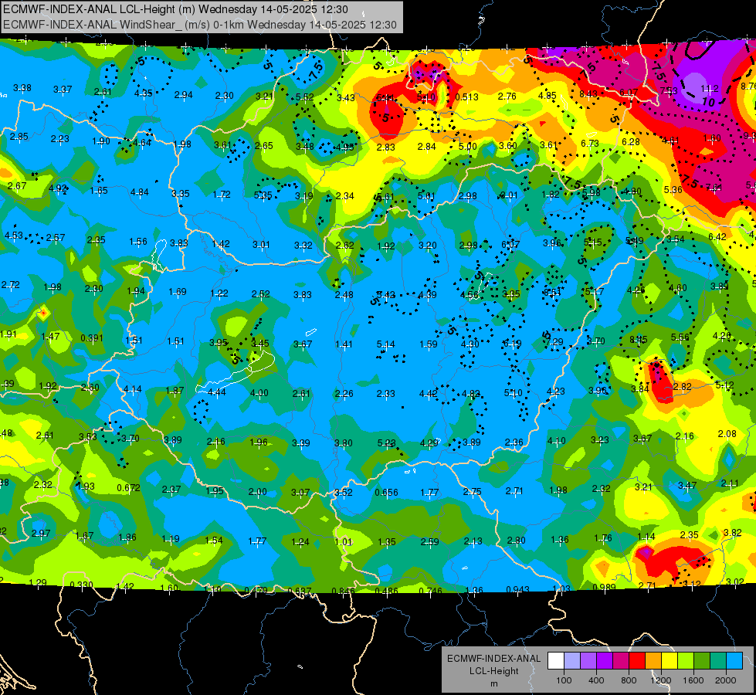Click the wind shear value 2.76
The width and height of the screenshot is (756, 695).
click(507, 97)
